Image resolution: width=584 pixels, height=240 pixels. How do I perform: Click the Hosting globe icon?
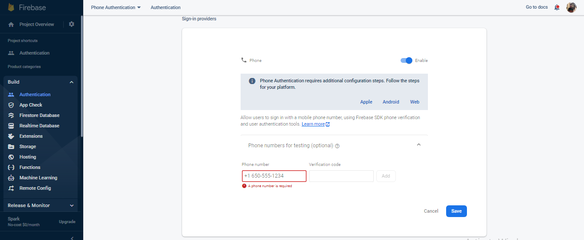point(11,157)
